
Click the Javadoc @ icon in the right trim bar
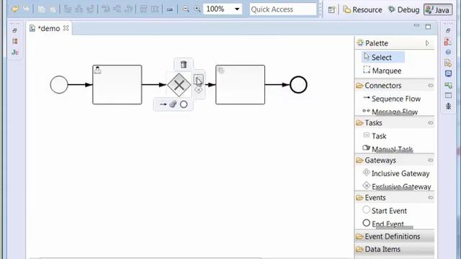click(448, 52)
